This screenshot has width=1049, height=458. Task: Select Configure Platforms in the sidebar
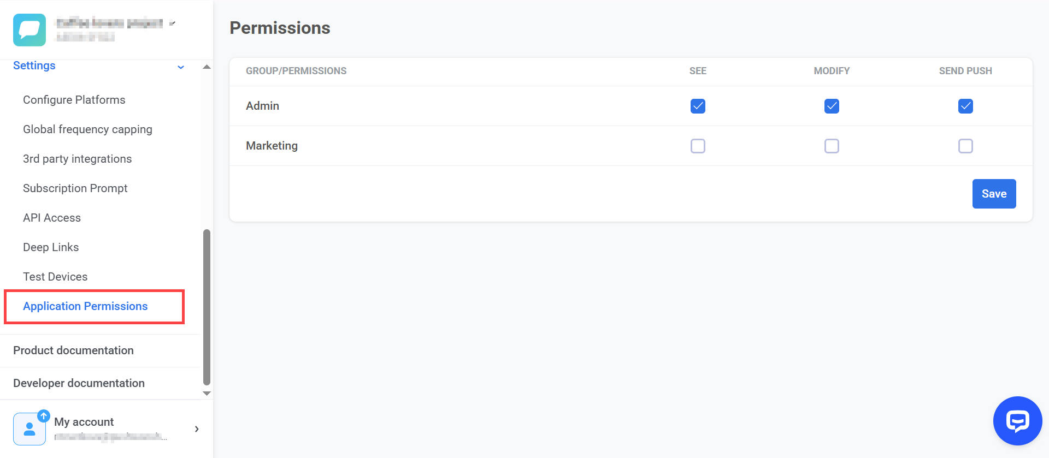(74, 100)
